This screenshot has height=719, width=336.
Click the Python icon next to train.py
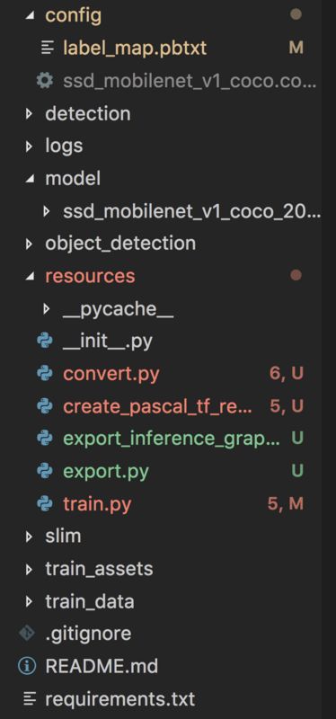44,504
